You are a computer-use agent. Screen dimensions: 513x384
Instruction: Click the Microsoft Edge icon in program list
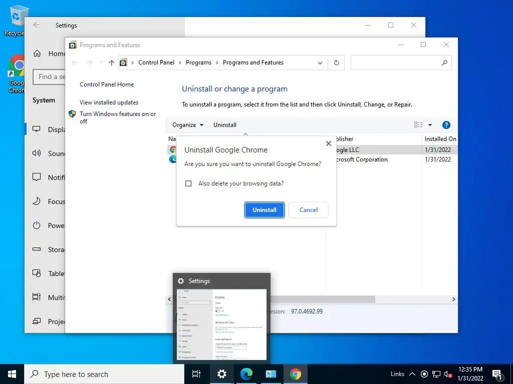(173, 159)
